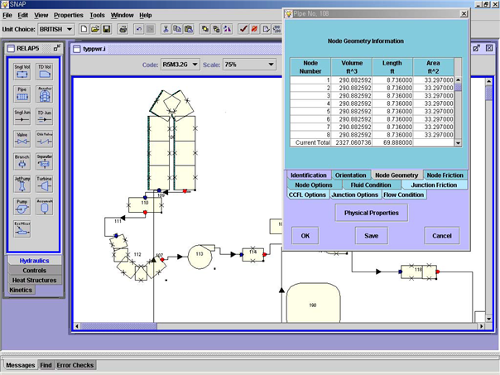Viewport: 500px width, 375px height.
Task: Switch to the Node Friction tab
Action: click(x=445, y=175)
